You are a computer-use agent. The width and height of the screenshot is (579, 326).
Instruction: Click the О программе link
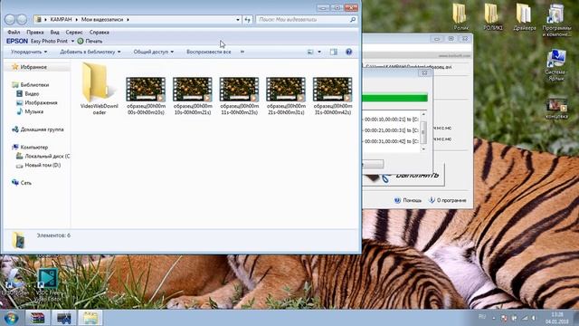click(447, 200)
